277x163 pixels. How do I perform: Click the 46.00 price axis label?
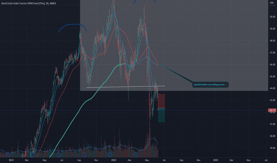click(273, 65)
